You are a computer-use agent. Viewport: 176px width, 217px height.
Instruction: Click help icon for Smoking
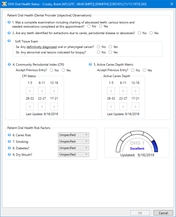(9, 141)
